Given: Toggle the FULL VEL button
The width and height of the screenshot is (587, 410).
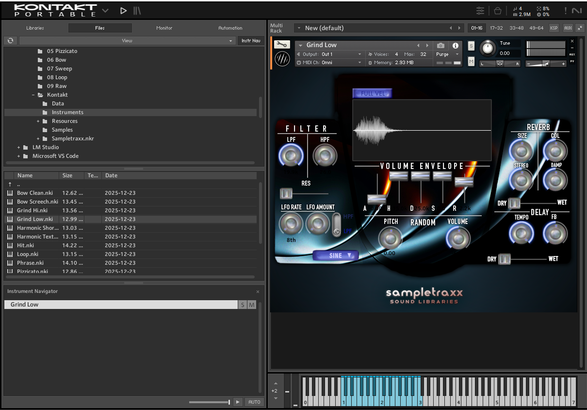Looking at the screenshot, I should 372,93.
